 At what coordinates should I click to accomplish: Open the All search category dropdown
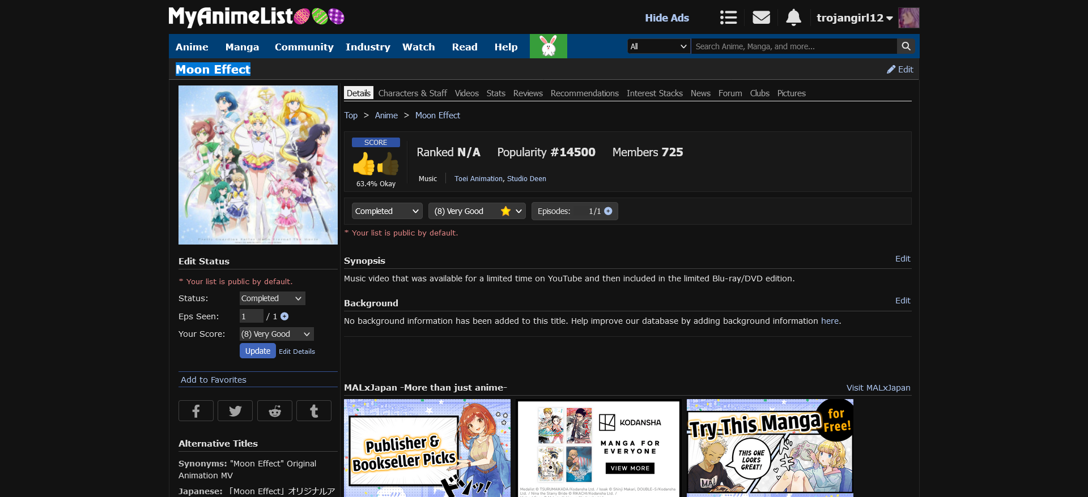click(658, 46)
